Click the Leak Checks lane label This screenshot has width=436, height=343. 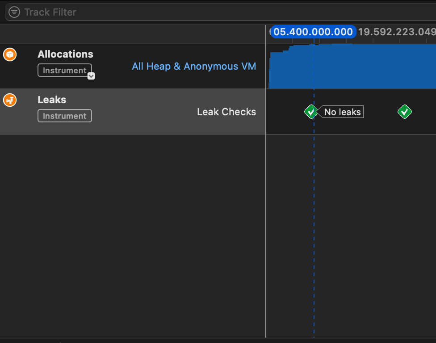pyautogui.click(x=226, y=112)
